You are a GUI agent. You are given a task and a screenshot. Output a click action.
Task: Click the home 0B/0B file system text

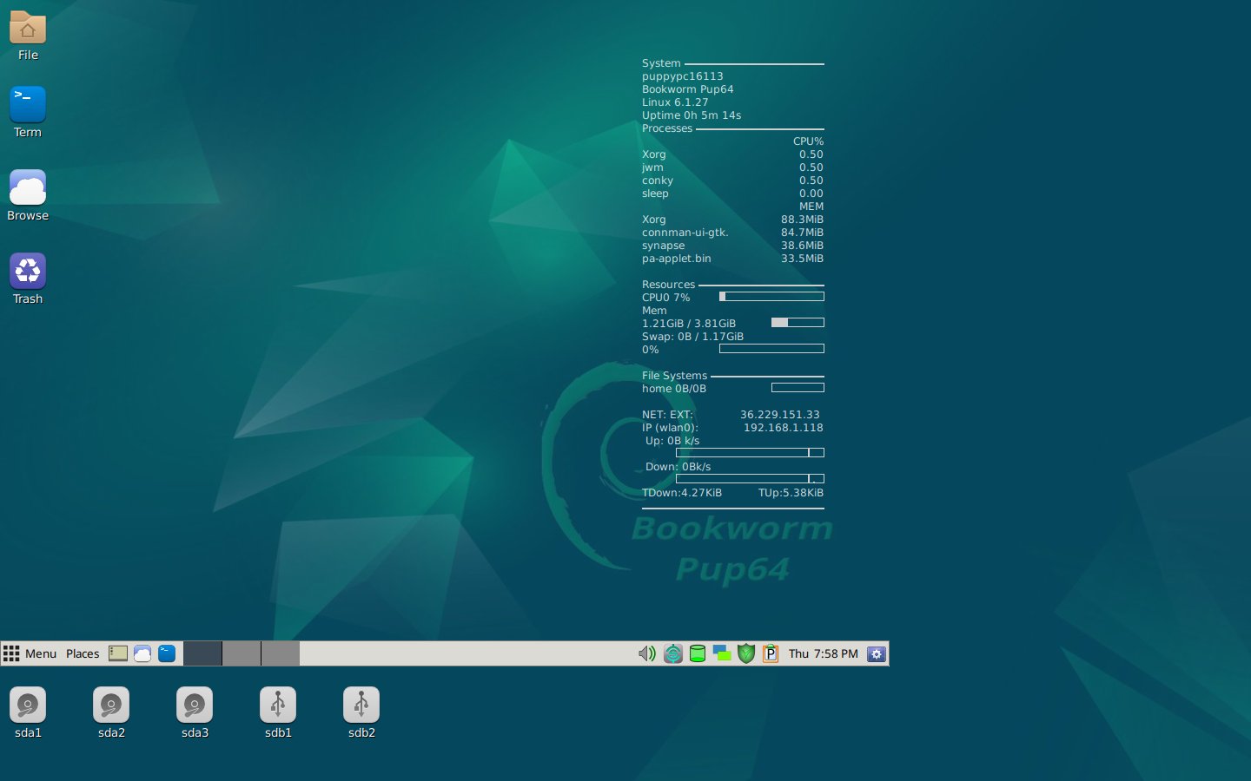point(674,389)
